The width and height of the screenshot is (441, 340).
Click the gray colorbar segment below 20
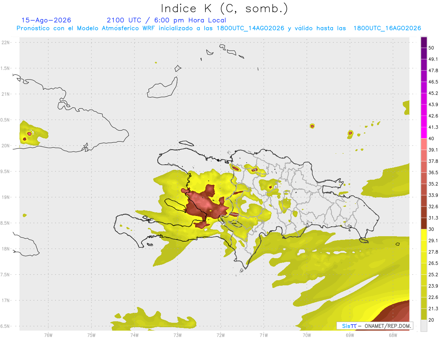(x=424, y=325)
